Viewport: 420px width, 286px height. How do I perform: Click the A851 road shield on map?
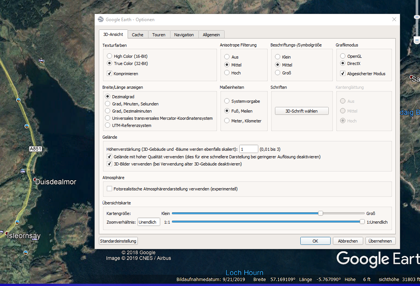[35, 149]
